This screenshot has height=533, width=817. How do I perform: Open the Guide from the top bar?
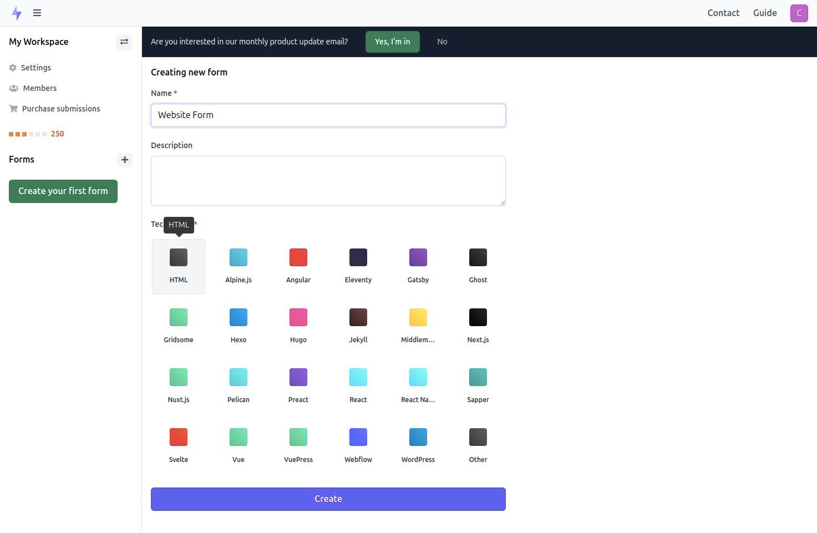pyautogui.click(x=764, y=13)
